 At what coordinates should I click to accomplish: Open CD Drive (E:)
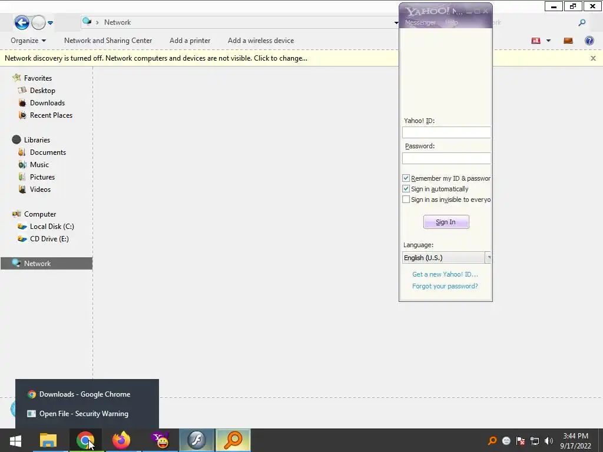pos(49,239)
